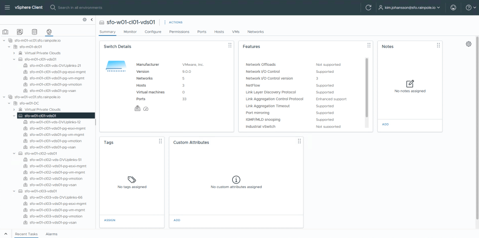479x238 pixels.
Task: Expand the Recent Tasks bottom panel
Action: 6,234
